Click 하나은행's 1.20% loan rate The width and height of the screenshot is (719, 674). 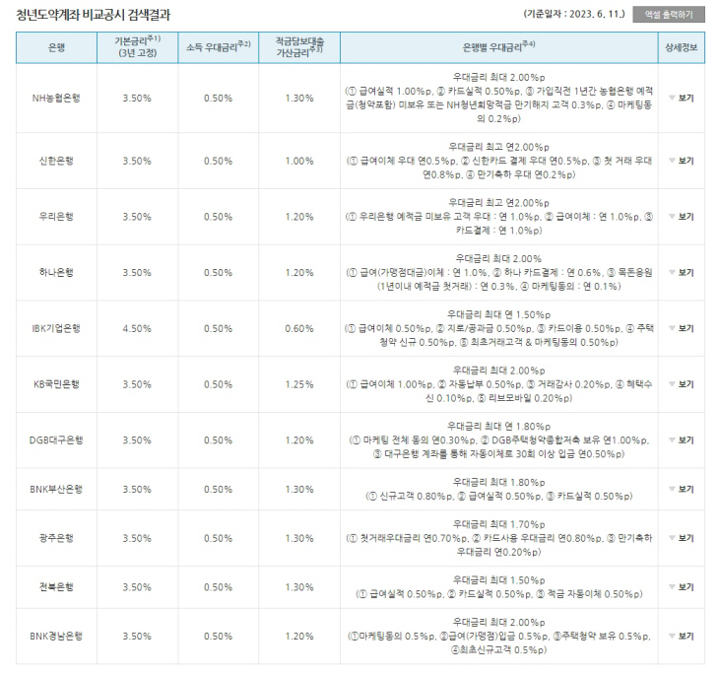click(x=299, y=273)
